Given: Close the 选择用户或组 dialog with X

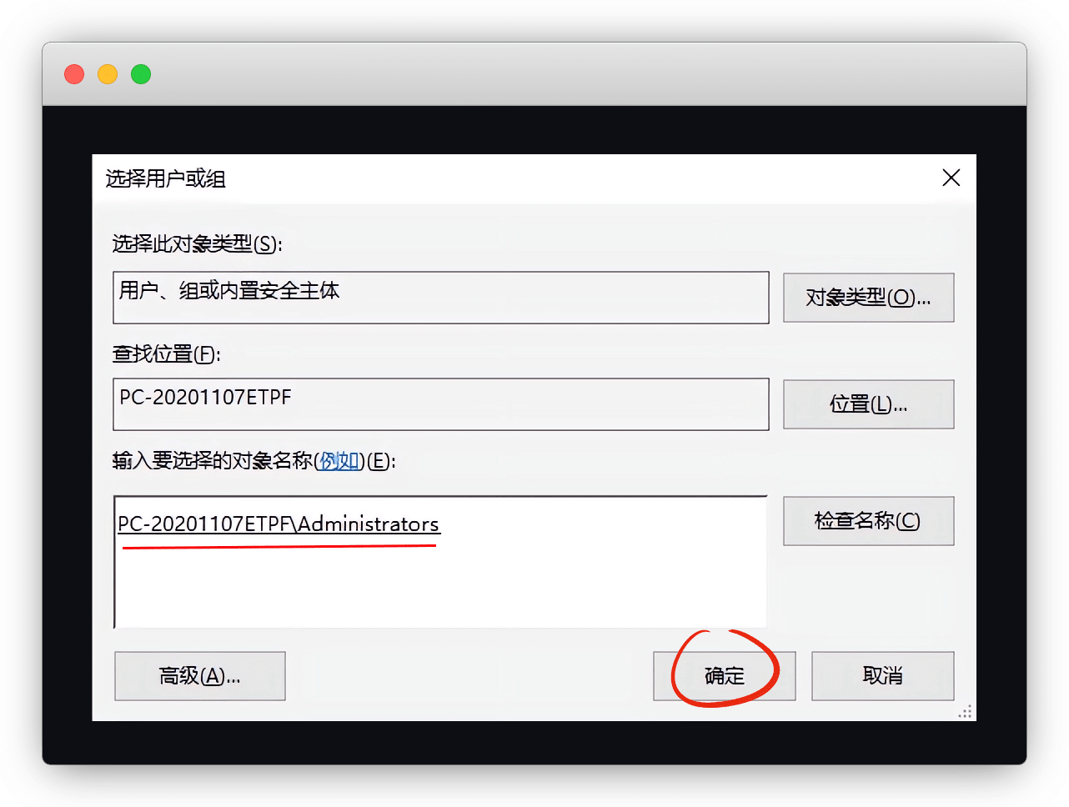Looking at the screenshot, I should click(951, 178).
